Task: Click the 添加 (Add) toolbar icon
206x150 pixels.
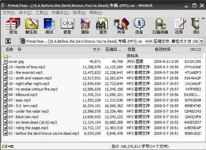Action: pos(13,26)
